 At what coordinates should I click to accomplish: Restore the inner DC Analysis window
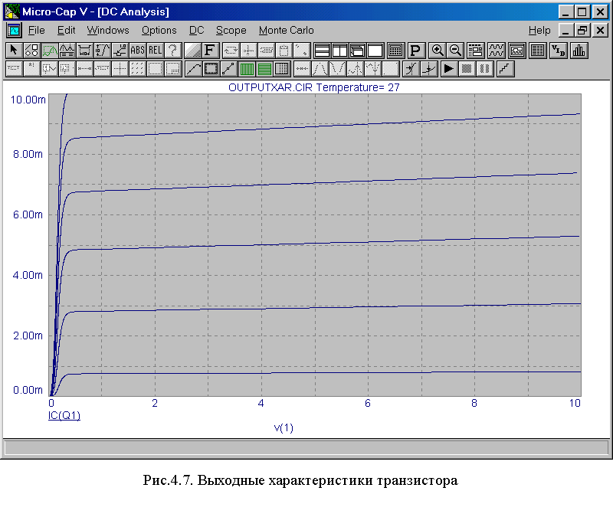coord(582,30)
